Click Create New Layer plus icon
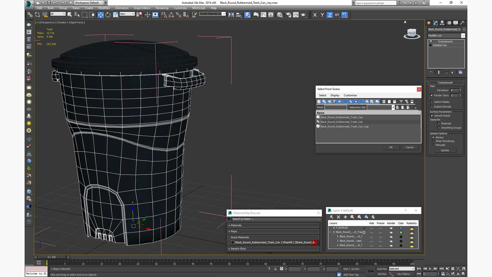 (345, 217)
